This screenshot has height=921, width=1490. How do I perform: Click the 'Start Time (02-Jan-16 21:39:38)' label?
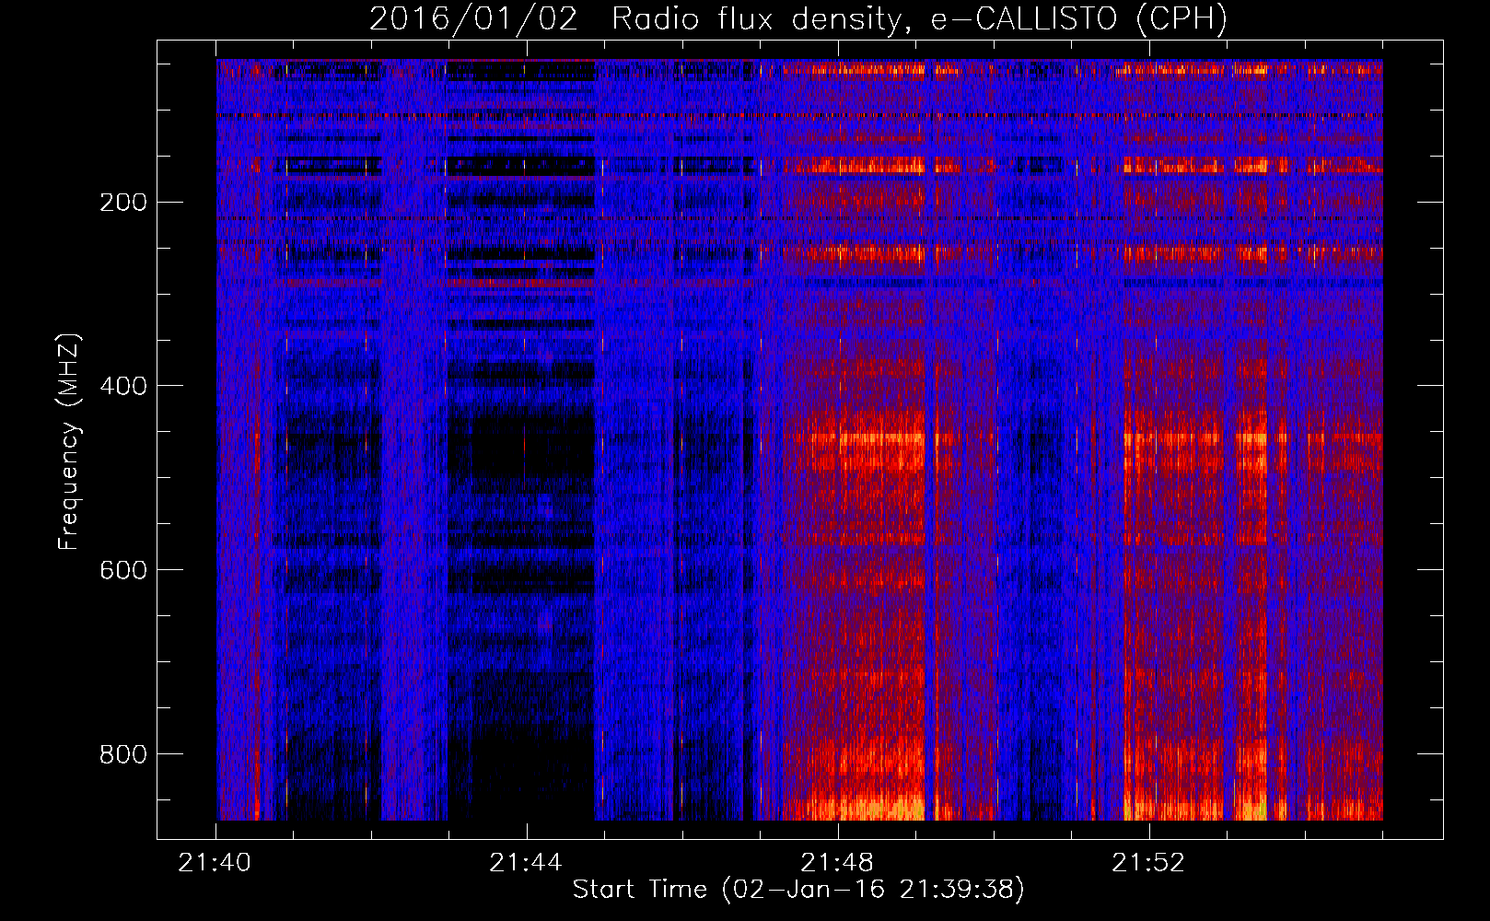(x=798, y=890)
